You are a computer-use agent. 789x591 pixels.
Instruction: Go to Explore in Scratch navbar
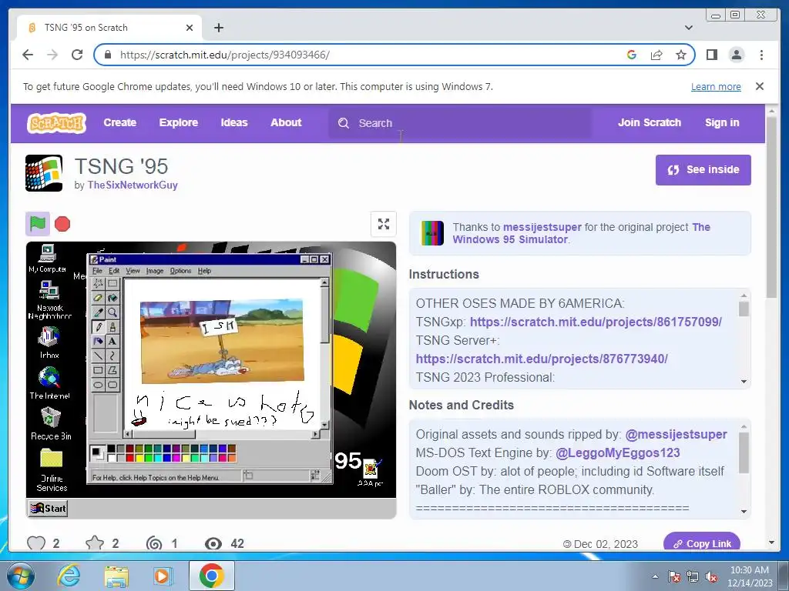tap(179, 122)
